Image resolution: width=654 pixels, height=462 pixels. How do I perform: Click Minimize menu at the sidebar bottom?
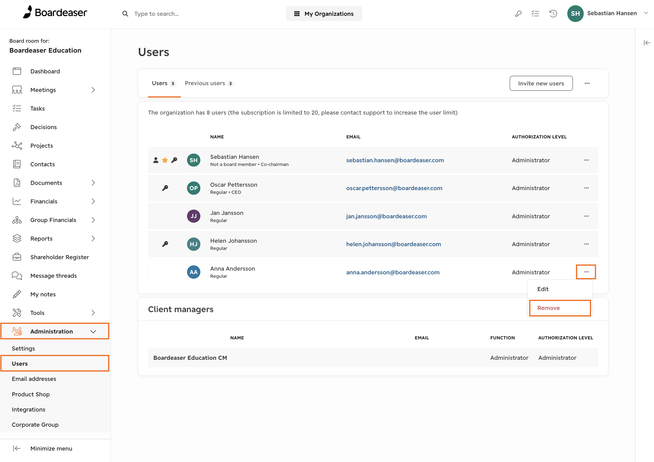click(x=51, y=448)
